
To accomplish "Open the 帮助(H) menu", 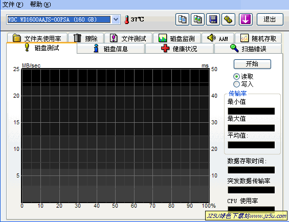I will click(40, 5).
